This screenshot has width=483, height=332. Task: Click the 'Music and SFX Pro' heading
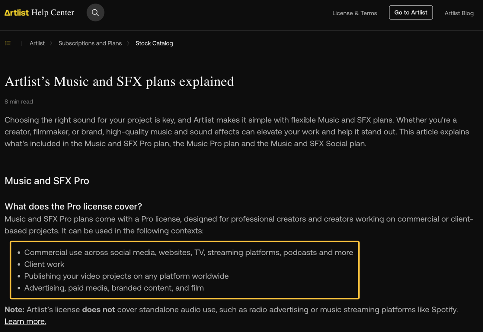[47, 181]
